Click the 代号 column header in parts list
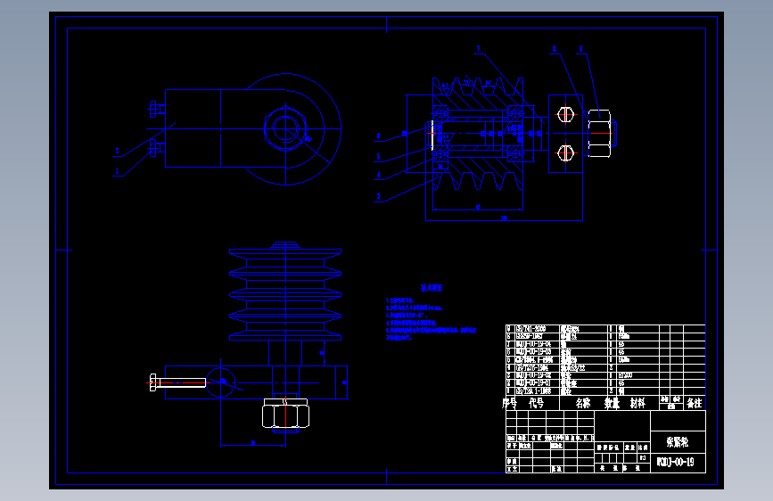Image resolution: width=773 pixels, height=501 pixels. [537, 403]
